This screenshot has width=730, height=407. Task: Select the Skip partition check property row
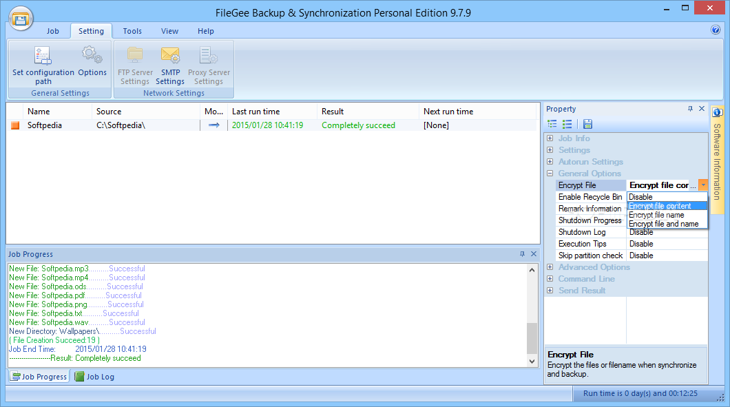point(632,255)
